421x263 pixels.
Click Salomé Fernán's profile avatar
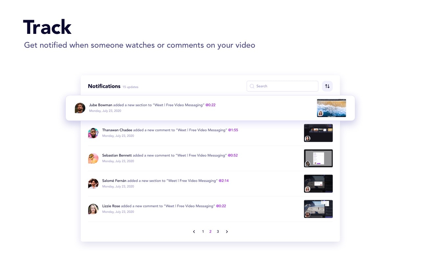click(x=93, y=183)
